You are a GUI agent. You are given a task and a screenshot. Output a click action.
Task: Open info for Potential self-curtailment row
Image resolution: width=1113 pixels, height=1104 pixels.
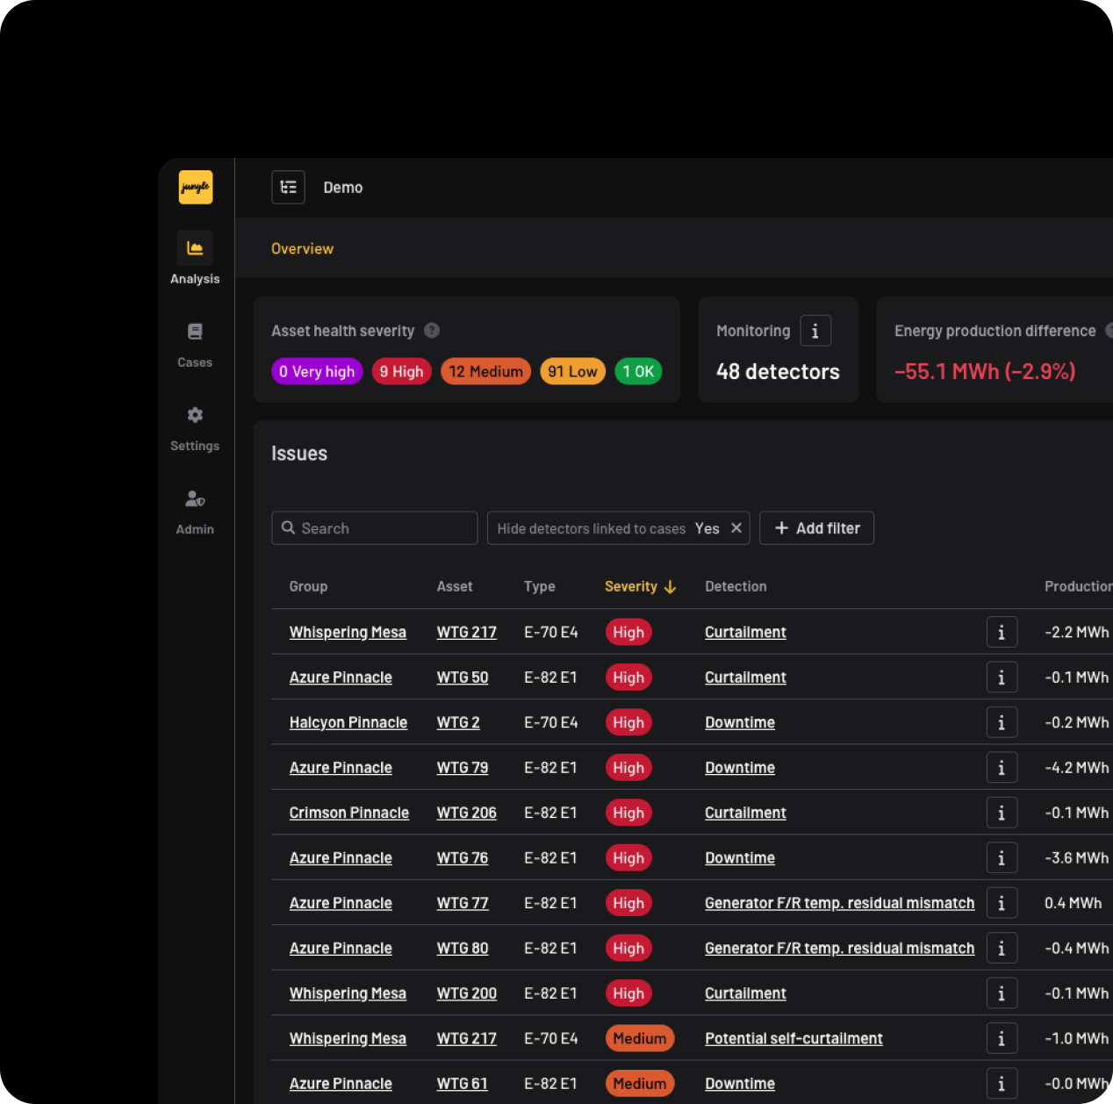[x=1002, y=1039]
